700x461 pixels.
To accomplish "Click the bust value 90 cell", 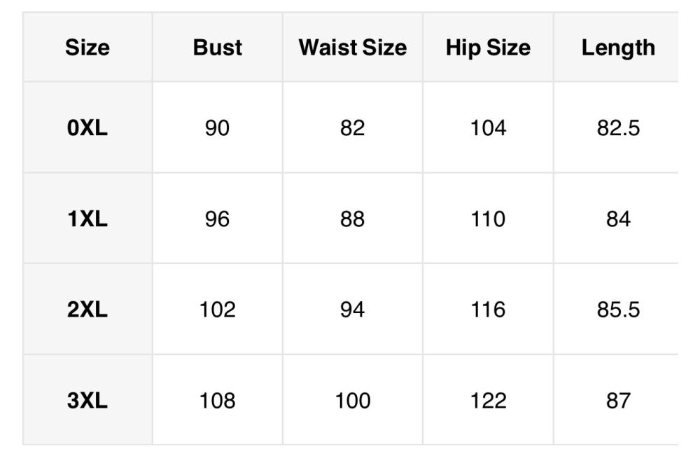I will tap(218, 128).
